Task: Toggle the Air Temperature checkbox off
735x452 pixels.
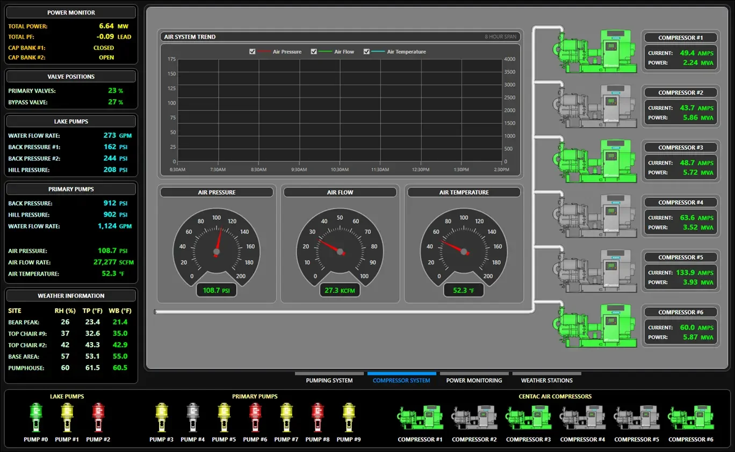Action: 366,51
